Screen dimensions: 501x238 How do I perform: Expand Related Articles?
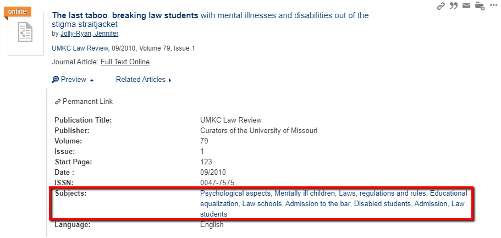(144, 80)
